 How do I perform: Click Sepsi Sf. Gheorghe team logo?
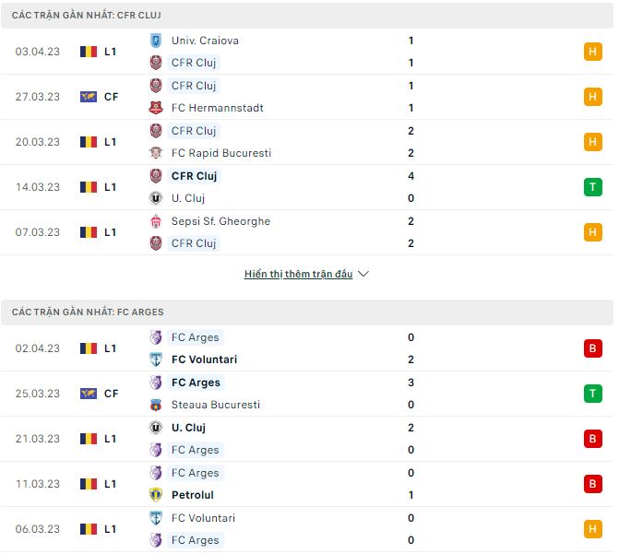pyautogui.click(x=155, y=221)
